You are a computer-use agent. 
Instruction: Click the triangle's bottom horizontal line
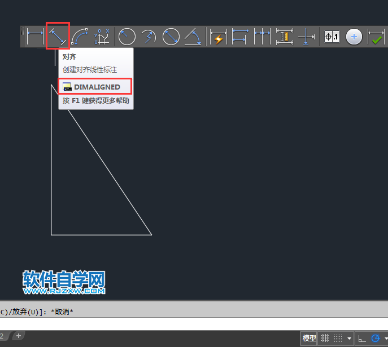point(101,235)
